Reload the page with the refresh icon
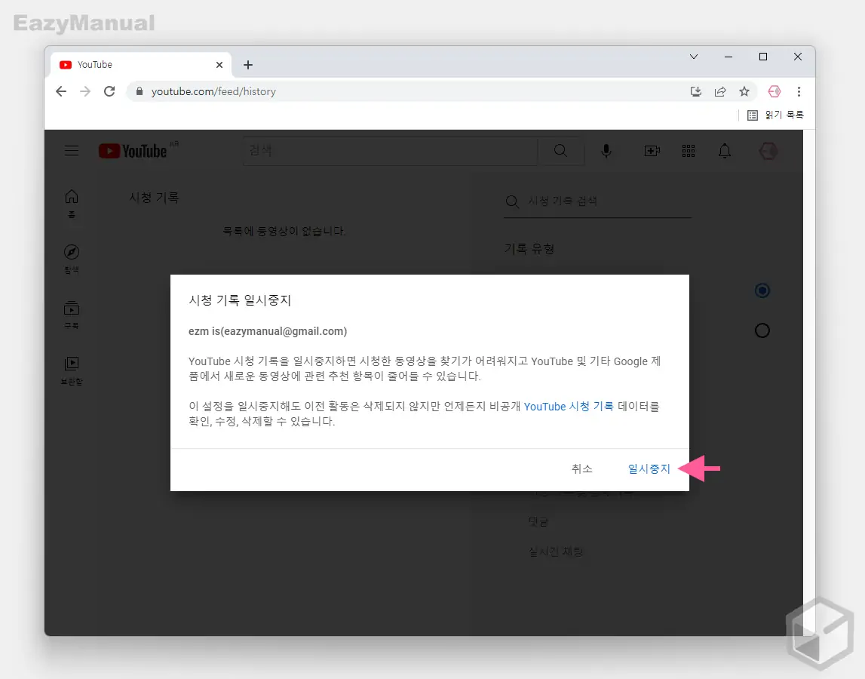 [x=109, y=91]
